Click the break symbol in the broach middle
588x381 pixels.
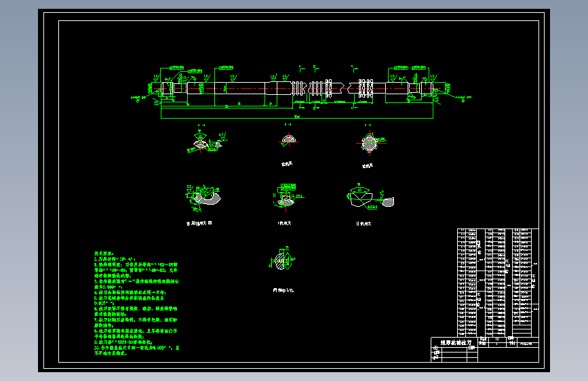[346, 88]
